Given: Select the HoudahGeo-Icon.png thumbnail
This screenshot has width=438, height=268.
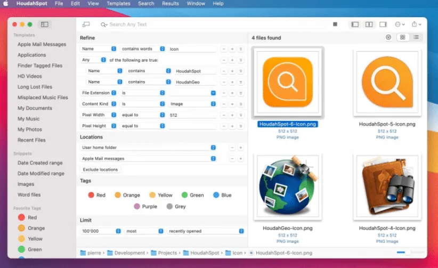Looking at the screenshot, I should (288, 186).
